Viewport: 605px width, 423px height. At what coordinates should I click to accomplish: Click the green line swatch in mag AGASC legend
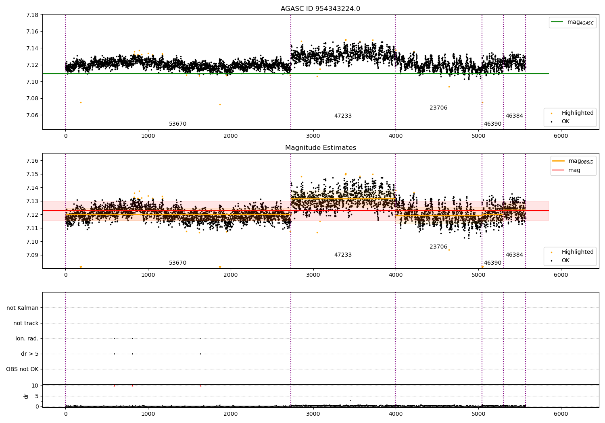pyautogui.click(x=557, y=22)
